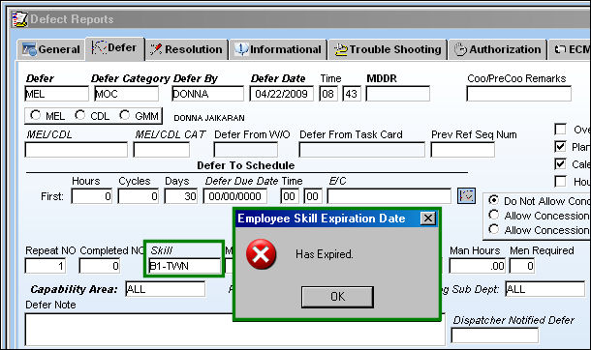The height and width of the screenshot is (350, 591).
Task: Click the Capability Area field ALL
Action: [166, 289]
